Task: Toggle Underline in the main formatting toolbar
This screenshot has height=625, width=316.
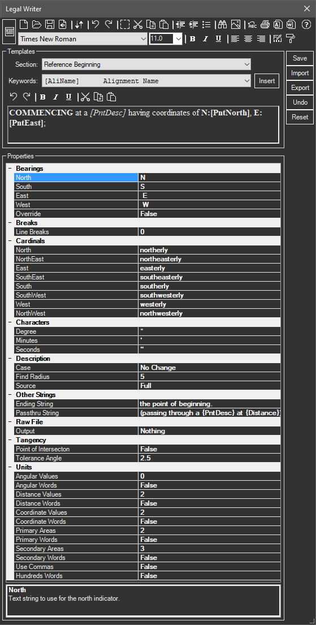Action: point(218,38)
